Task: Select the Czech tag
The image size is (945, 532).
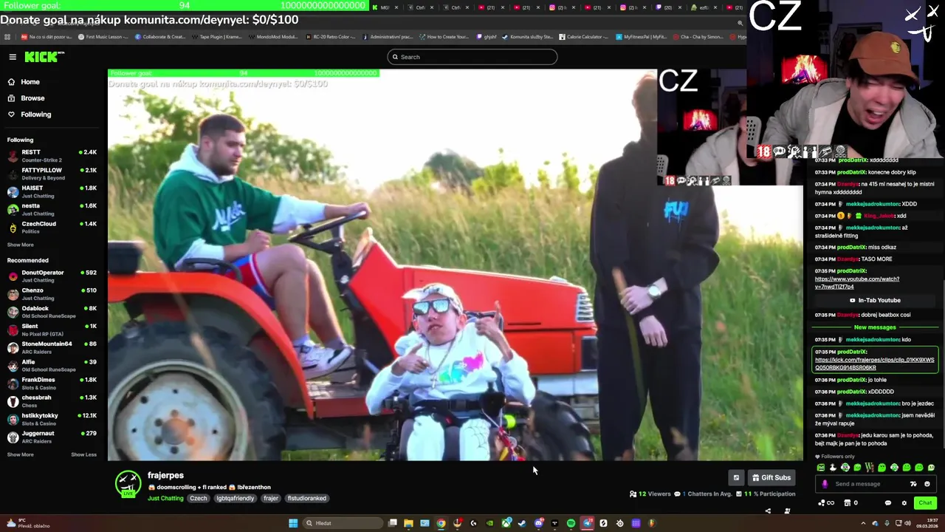Action: click(199, 498)
